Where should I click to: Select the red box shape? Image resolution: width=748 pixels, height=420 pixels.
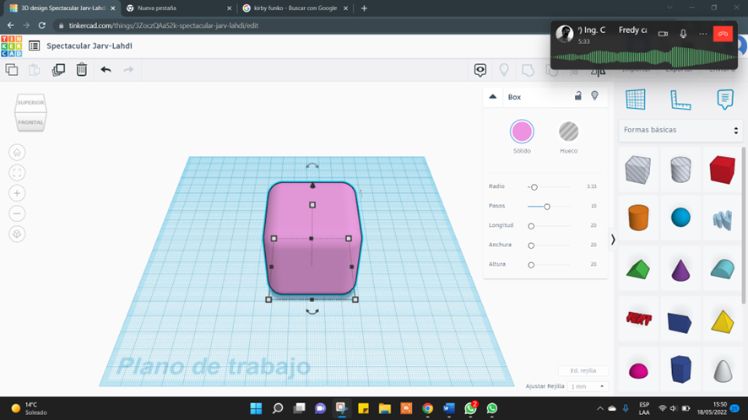pos(722,170)
